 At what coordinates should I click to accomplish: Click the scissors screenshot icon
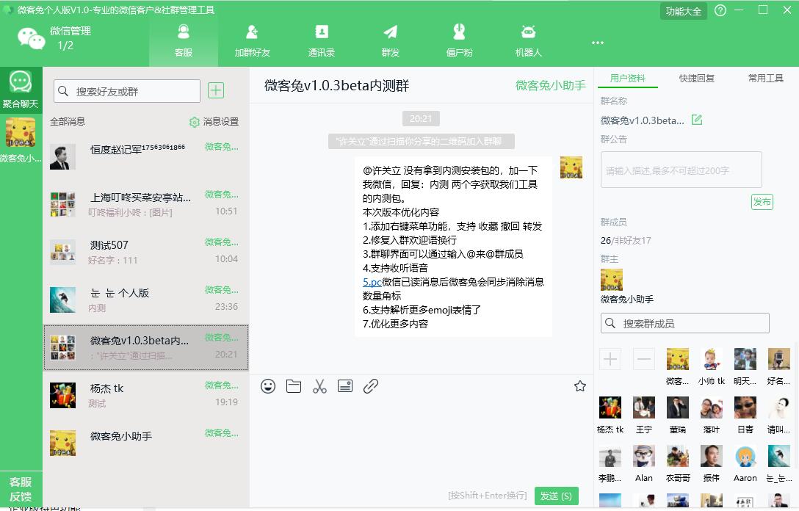(319, 386)
